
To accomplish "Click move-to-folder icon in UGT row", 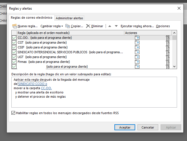I will pos(137,57).
